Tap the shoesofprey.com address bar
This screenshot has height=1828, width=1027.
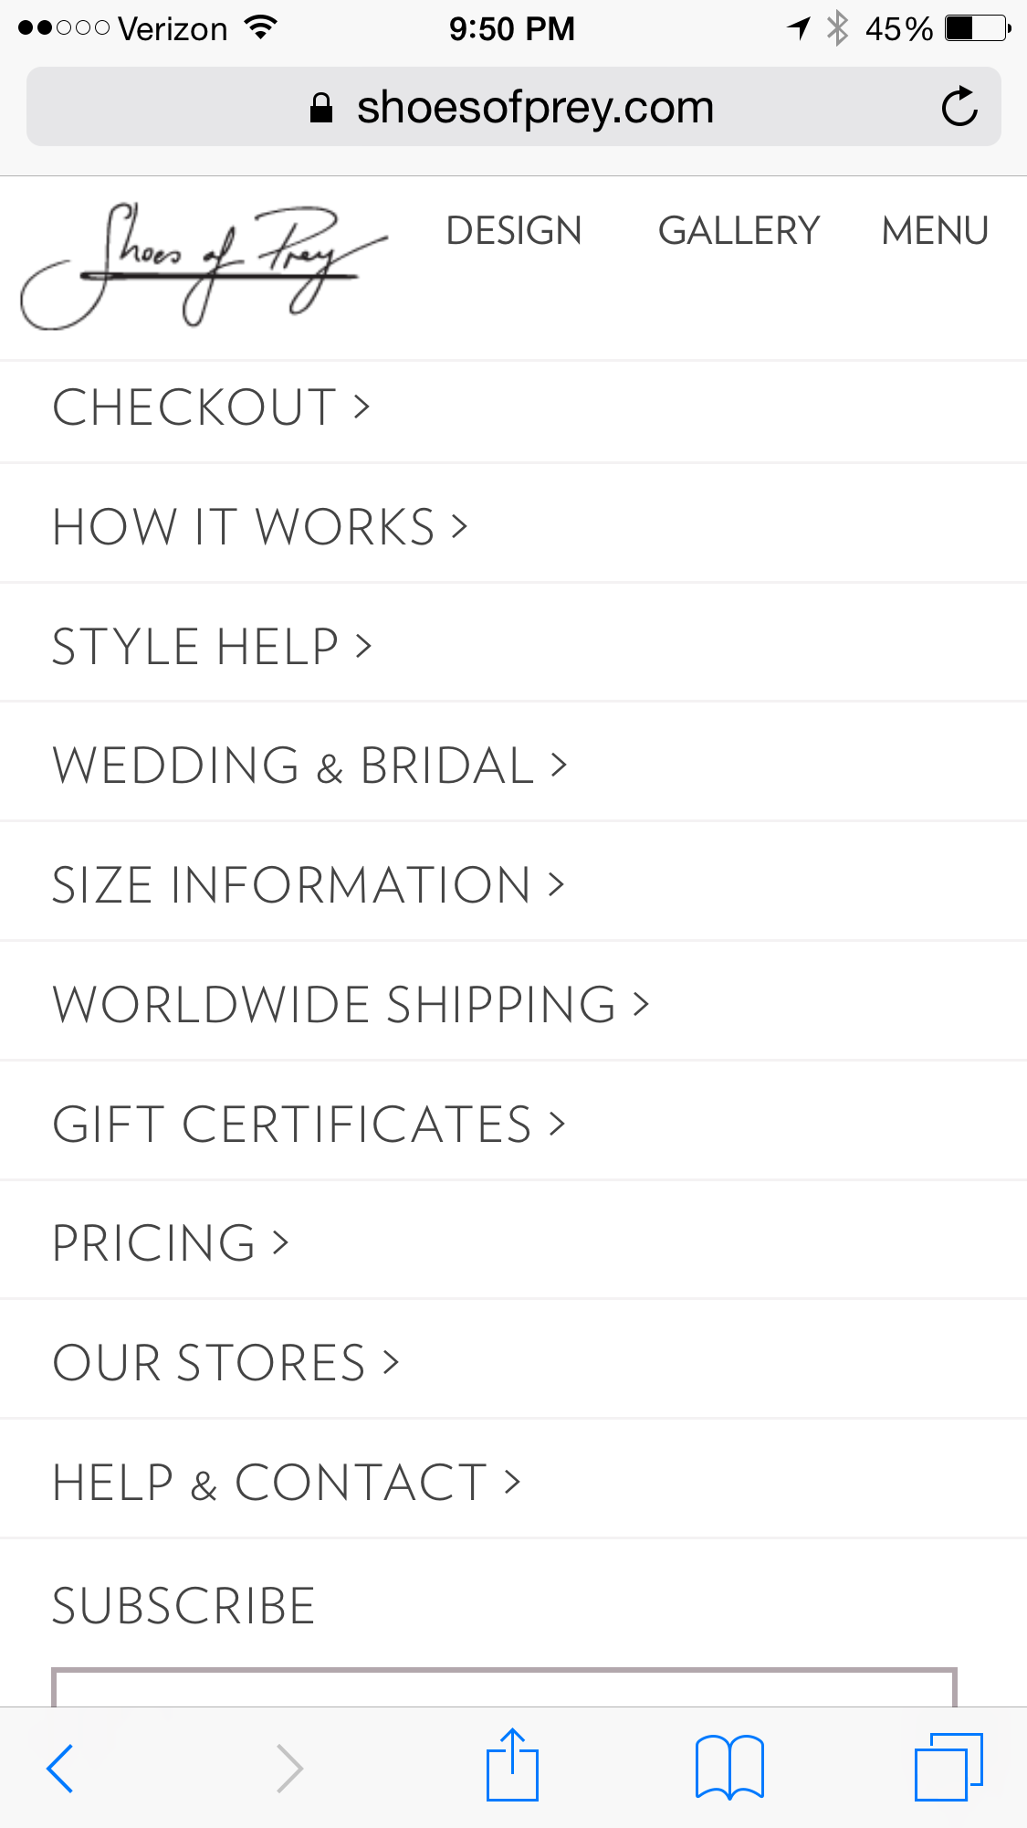(x=535, y=108)
